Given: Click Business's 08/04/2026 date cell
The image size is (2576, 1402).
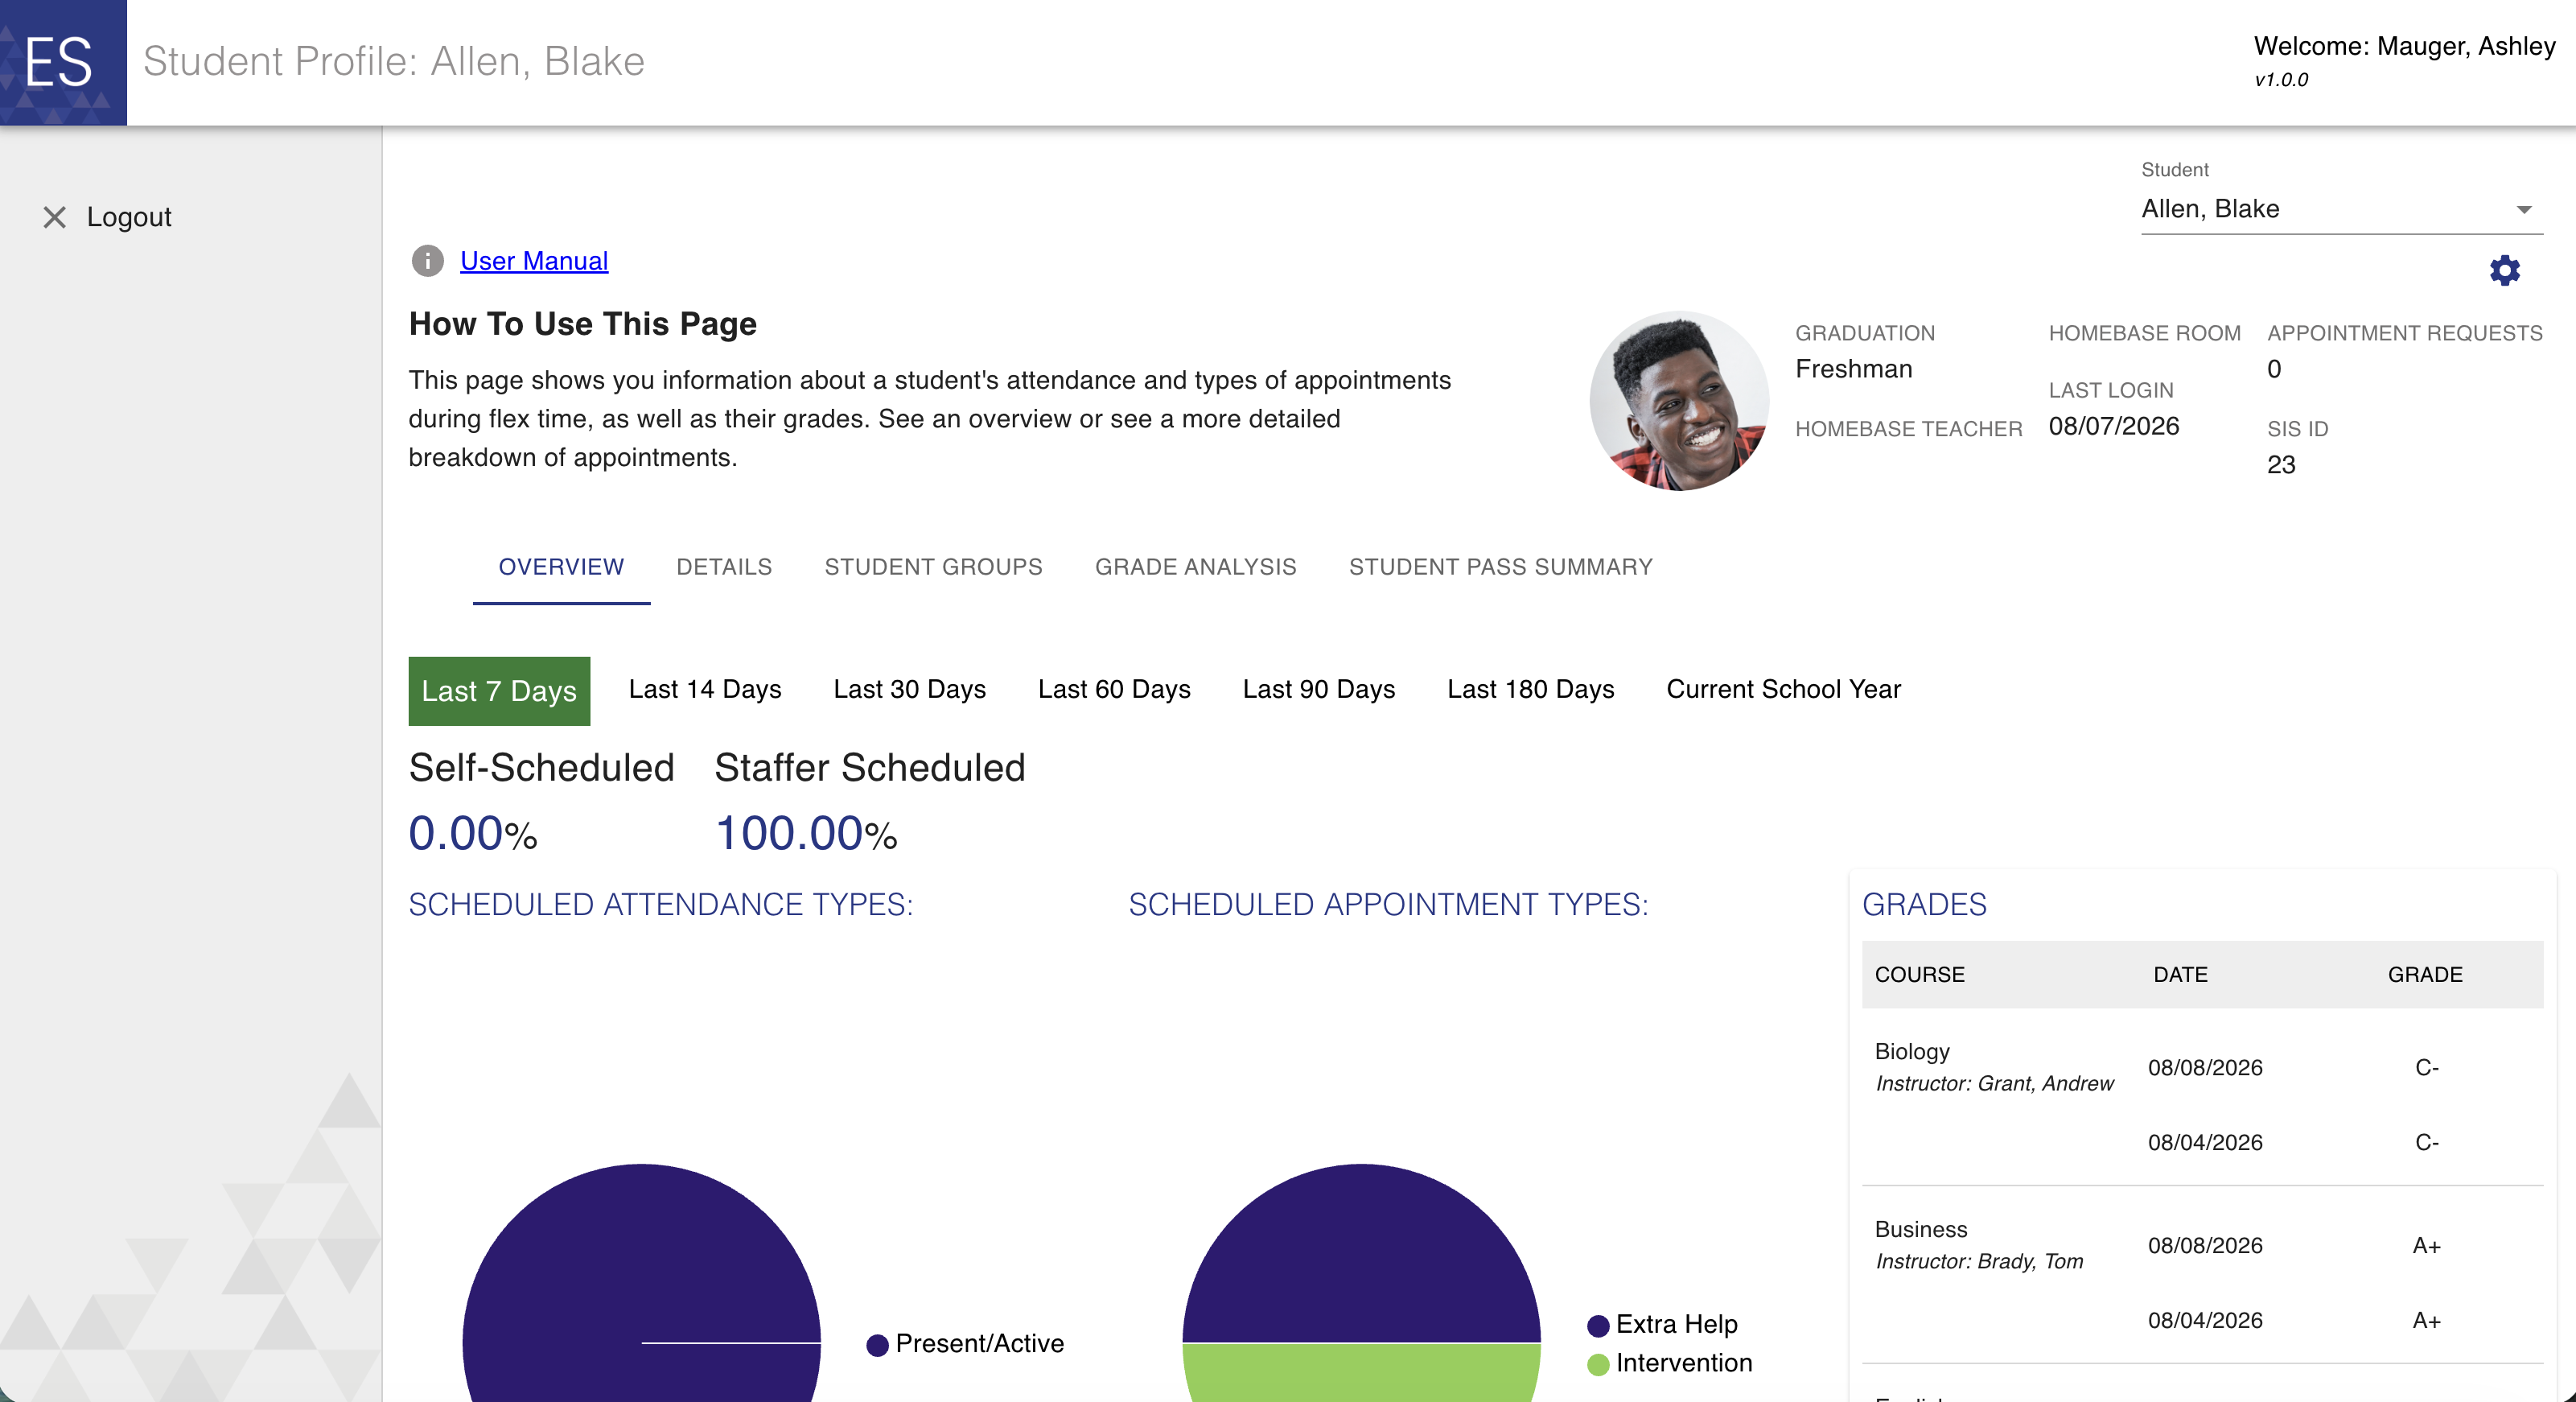Looking at the screenshot, I should tap(2205, 1321).
